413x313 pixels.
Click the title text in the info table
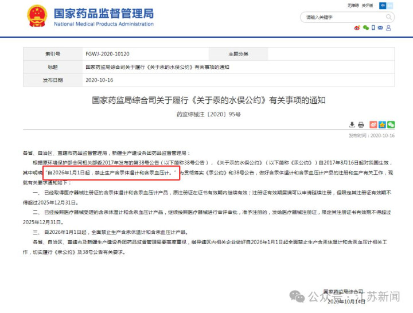(157, 67)
